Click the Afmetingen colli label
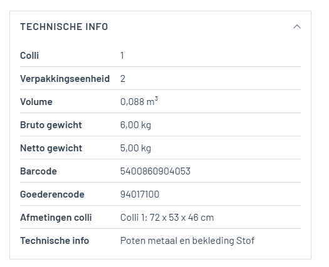This screenshot has width=329, height=267. click(56, 218)
